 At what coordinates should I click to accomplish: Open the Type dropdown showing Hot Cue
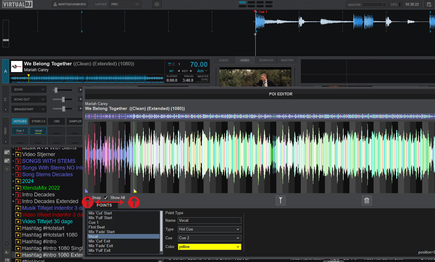210,229
